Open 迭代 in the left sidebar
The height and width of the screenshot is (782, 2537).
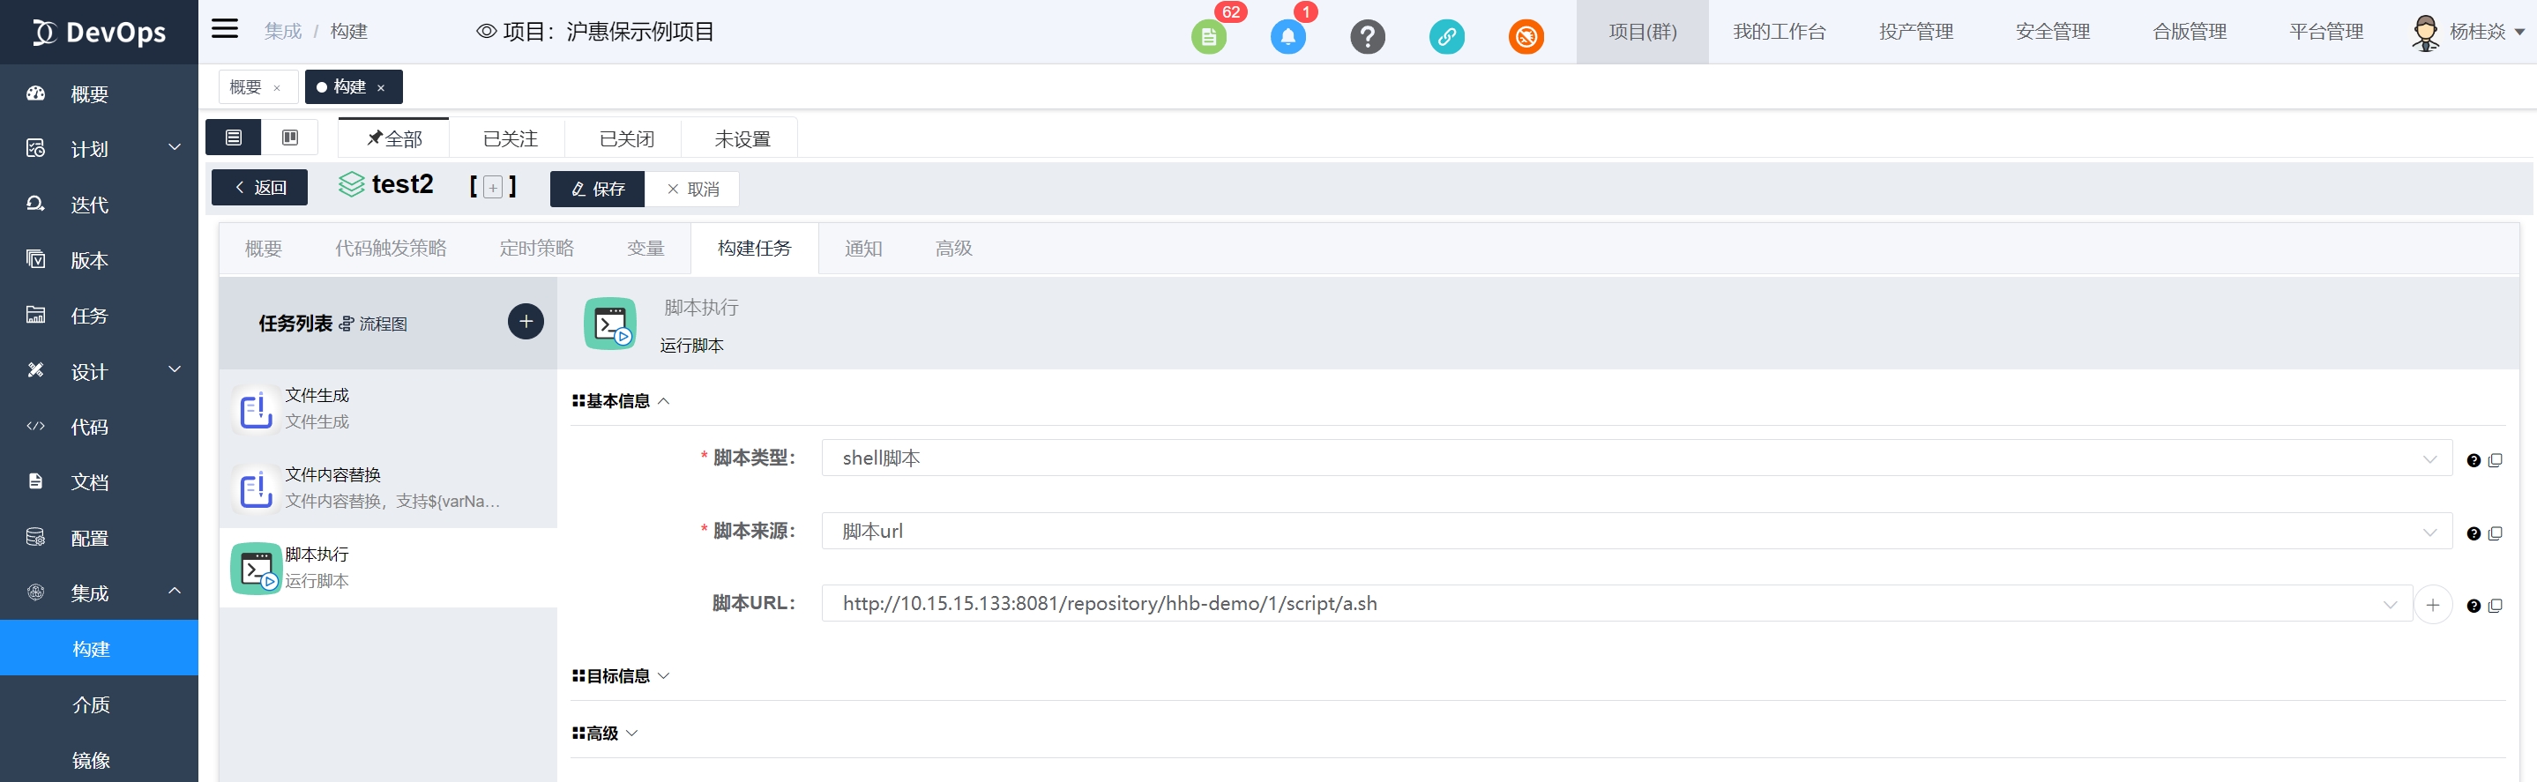[99, 204]
